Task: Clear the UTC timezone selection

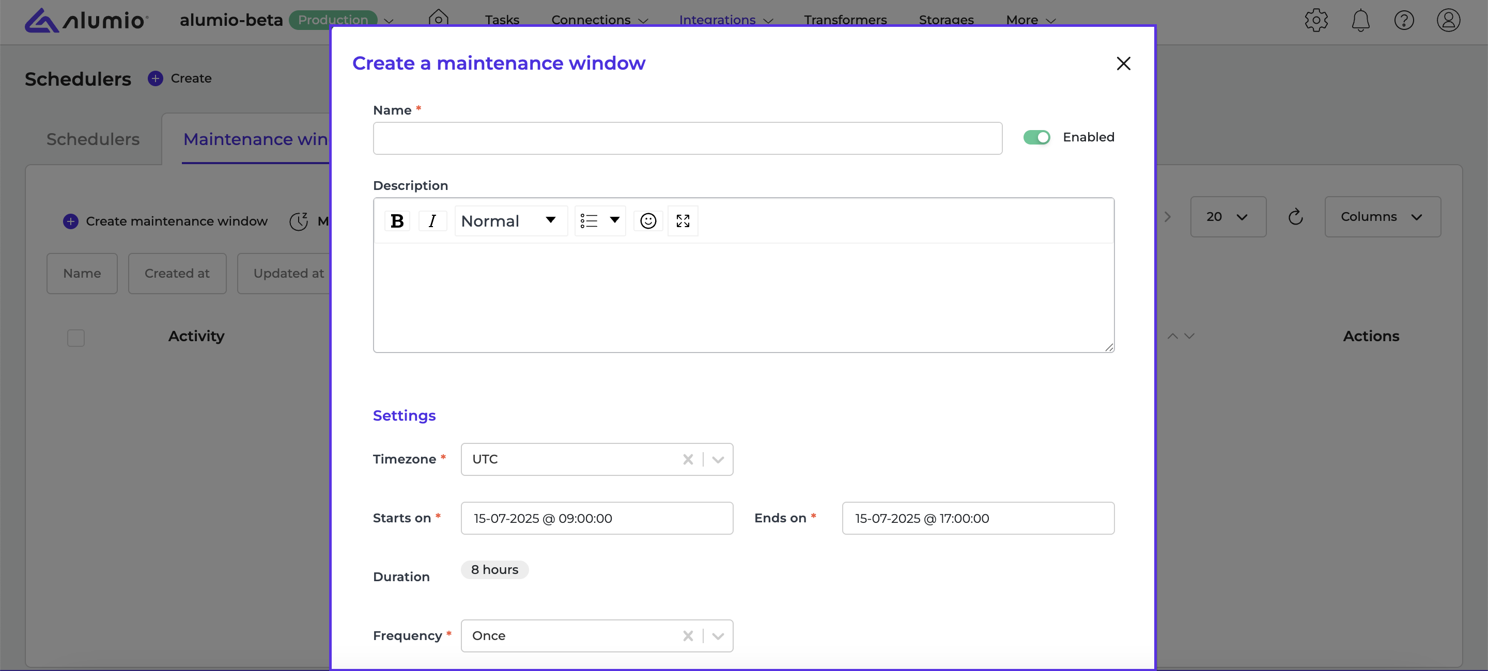Action: pyautogui.click(x=687, y=459)
